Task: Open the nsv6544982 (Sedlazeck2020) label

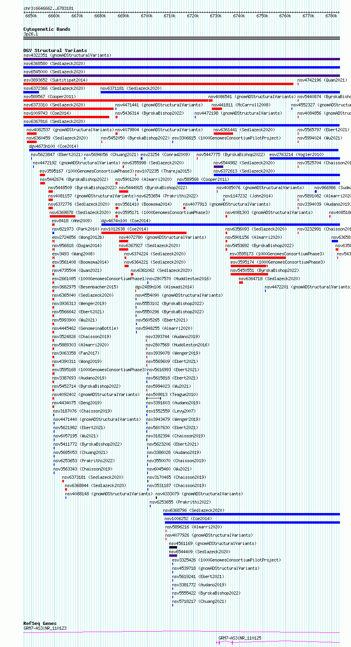Action: (244, 163)
